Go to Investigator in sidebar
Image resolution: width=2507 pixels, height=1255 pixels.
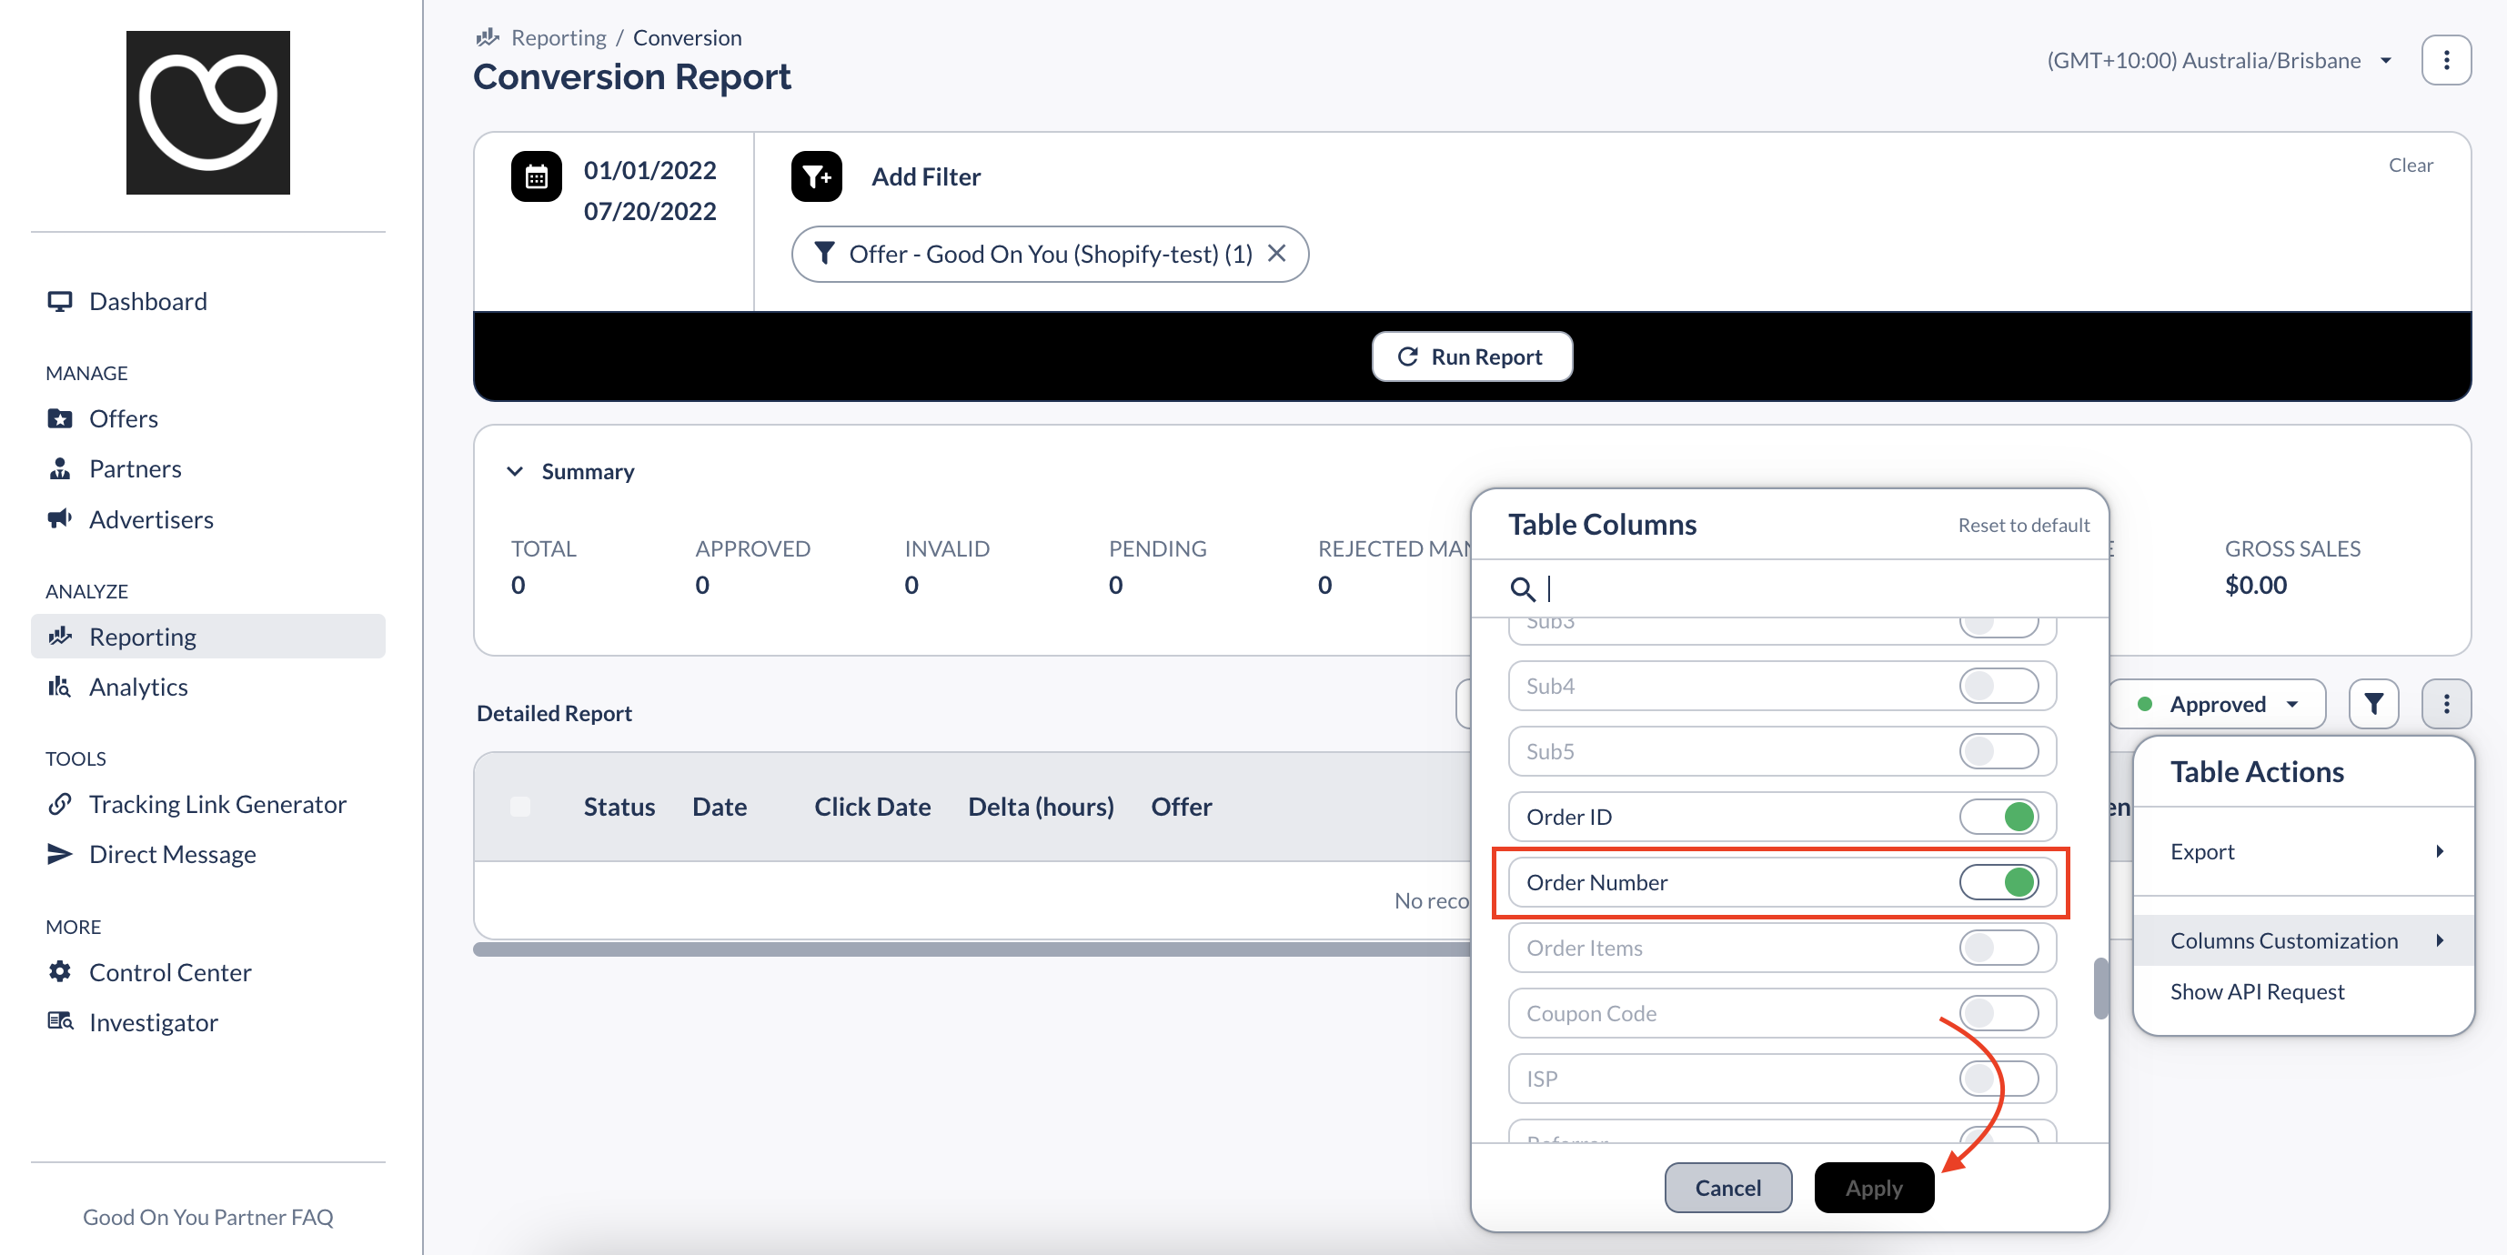coord(153,1021)
